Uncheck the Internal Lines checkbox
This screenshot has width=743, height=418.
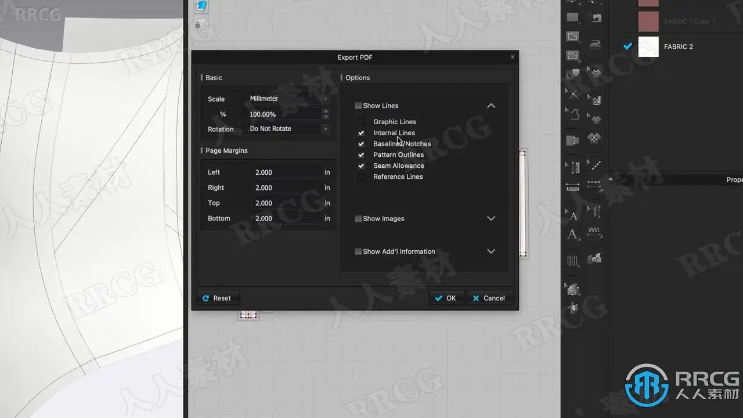click(x=361, y=133)
